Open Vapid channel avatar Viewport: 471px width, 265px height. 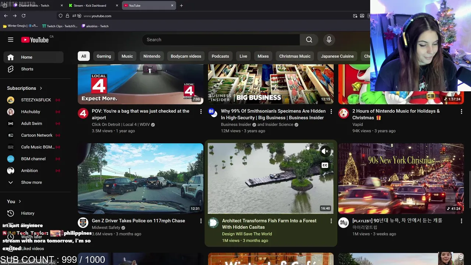(x=343, y=113)
